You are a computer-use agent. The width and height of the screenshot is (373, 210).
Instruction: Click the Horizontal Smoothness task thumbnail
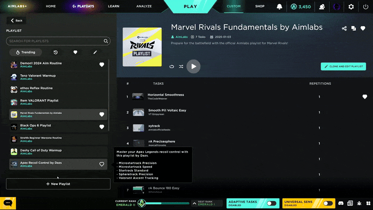tap(138, 97)
